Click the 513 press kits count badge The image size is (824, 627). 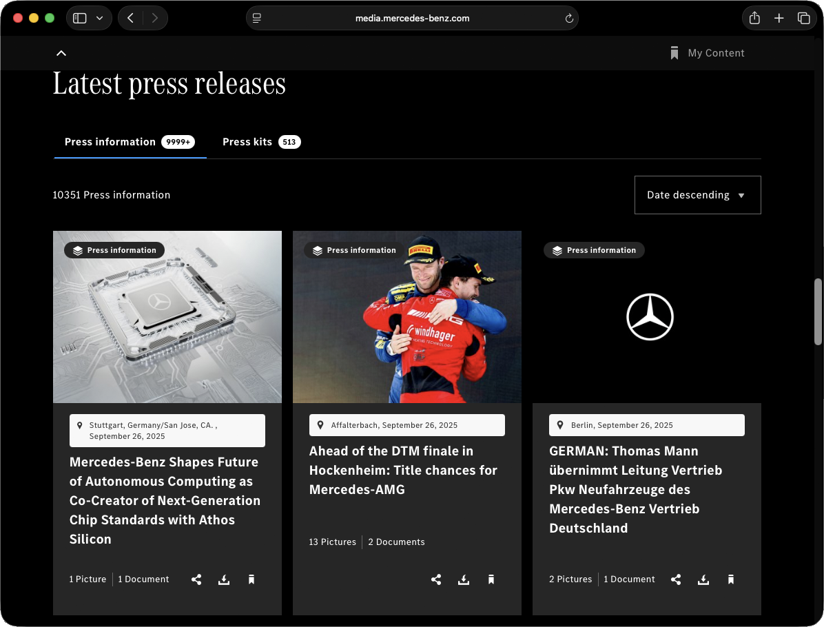[x=289, y=142]
